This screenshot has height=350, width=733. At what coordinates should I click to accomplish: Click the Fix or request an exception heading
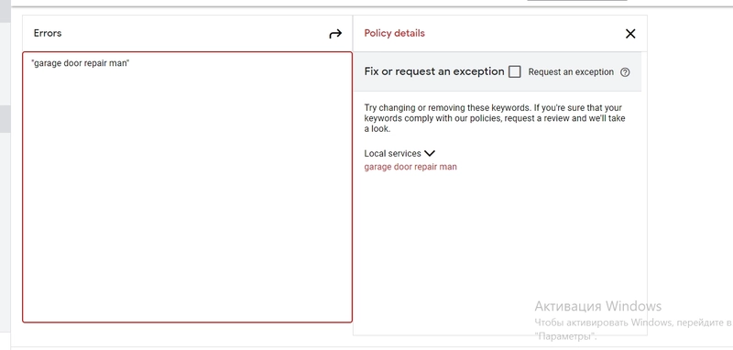pos(434,71)
